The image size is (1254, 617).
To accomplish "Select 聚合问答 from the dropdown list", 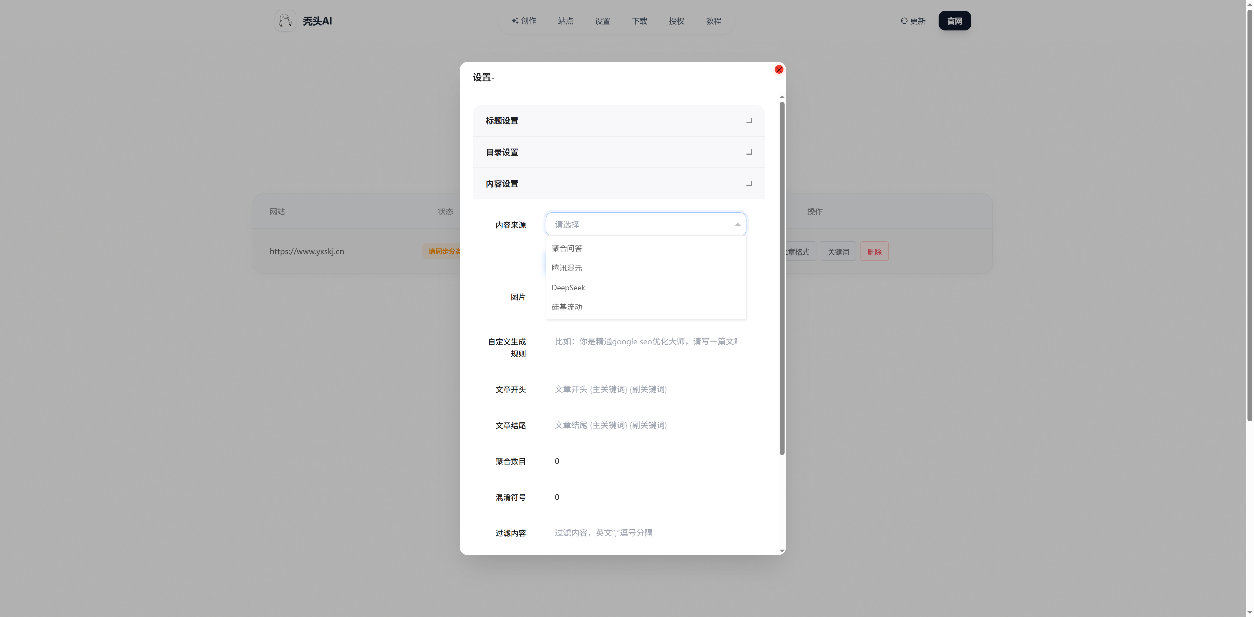I will point(567,248).
